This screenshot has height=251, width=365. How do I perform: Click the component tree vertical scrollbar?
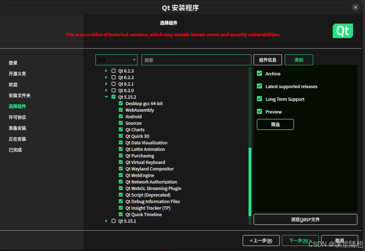click(x=250, y=182)
